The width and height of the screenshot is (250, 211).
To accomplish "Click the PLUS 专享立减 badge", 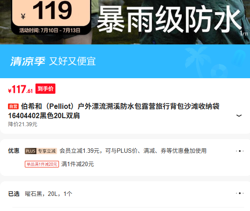I will point(41,151).
